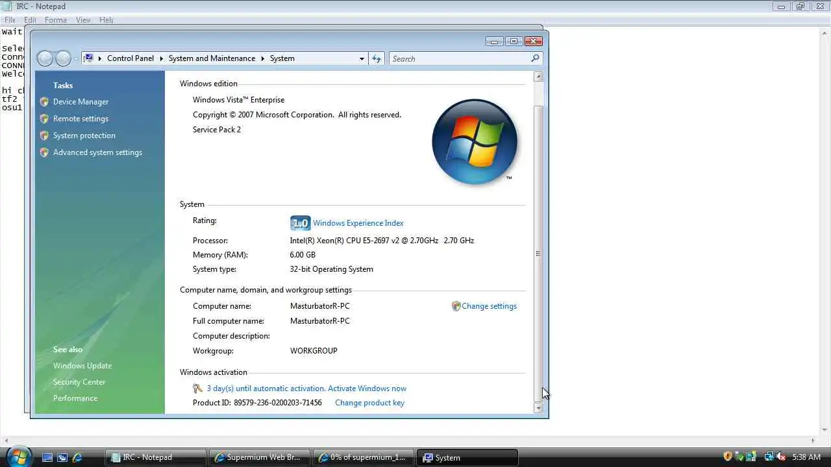
Task: Click the keys icon beside the activation notice
Action: (198, 389)
